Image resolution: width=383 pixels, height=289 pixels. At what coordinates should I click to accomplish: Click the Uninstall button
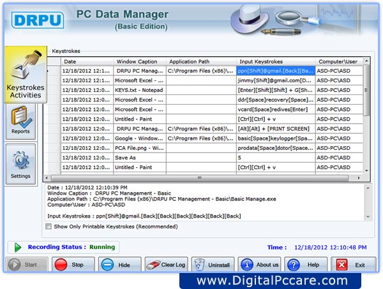click(213, 265)
